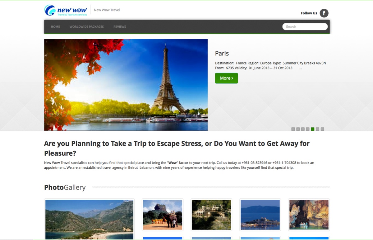The image size is (373, 240).
Task: Select the last slide indicator dot
Action: point(322,129)
